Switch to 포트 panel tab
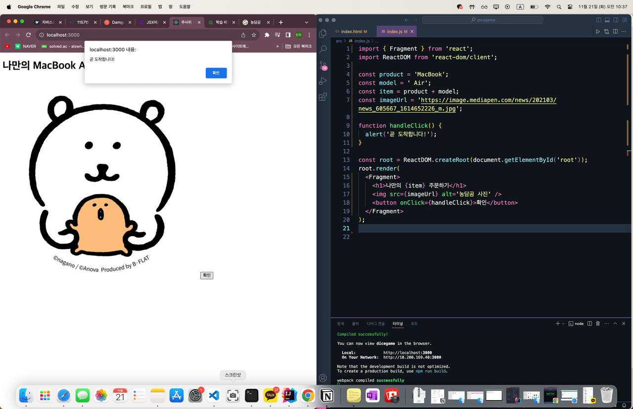This screenshot has height=409, width=633. 414,324
